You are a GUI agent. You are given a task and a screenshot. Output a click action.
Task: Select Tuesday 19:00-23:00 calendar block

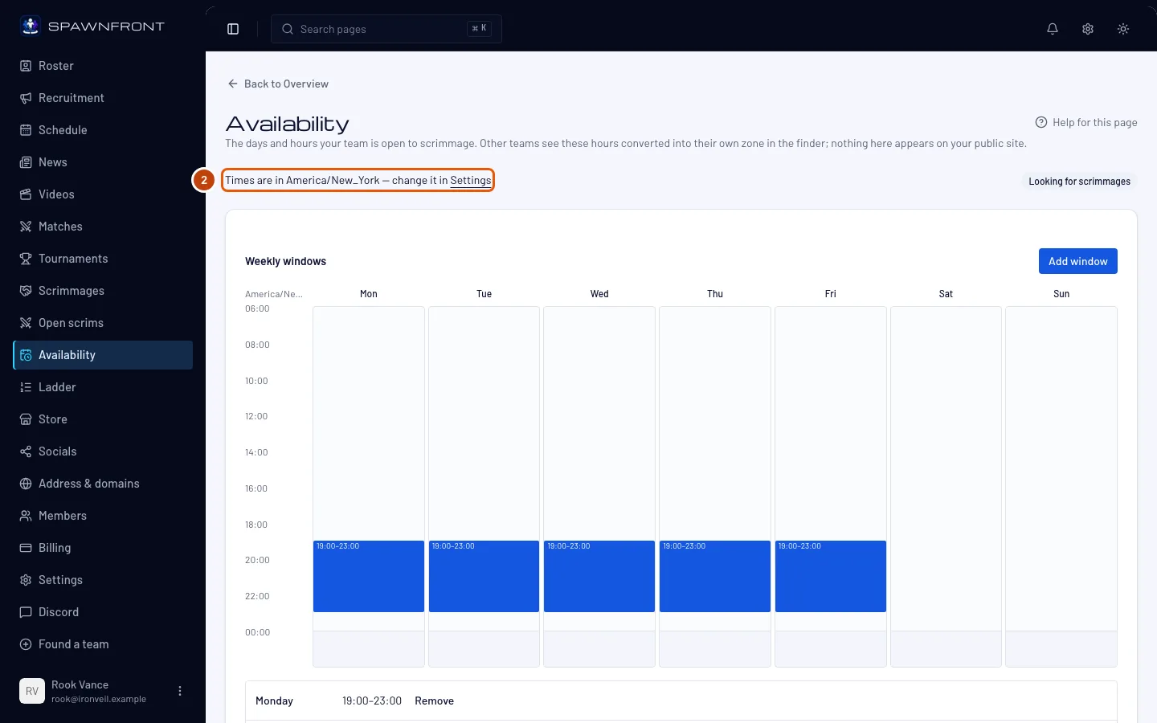pyautogui.click(x=484, y=576)
